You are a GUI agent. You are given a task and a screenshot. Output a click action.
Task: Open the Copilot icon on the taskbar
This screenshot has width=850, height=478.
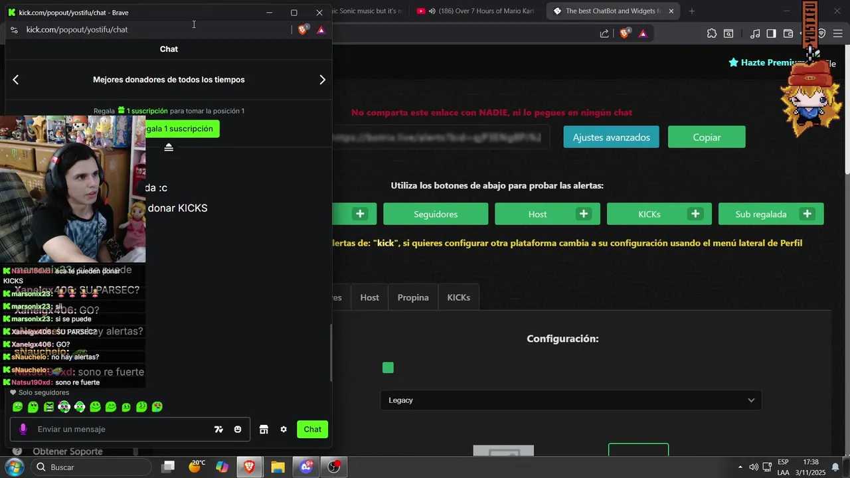click(x=222, y=467)
